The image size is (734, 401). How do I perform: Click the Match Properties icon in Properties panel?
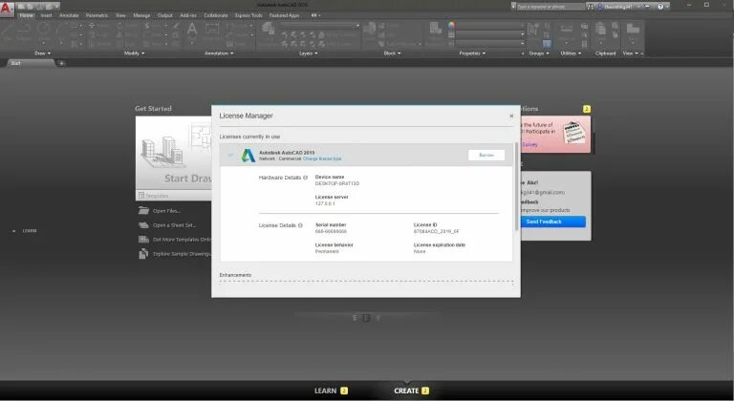click(436, 30)
